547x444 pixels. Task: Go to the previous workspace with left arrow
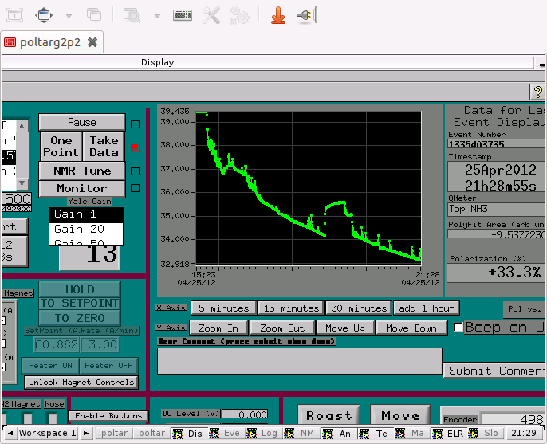click(10, 433)
